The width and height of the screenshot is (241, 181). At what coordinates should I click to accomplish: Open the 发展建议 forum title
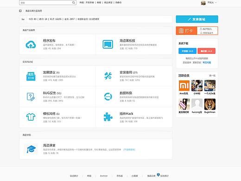(x=49, y=72)
